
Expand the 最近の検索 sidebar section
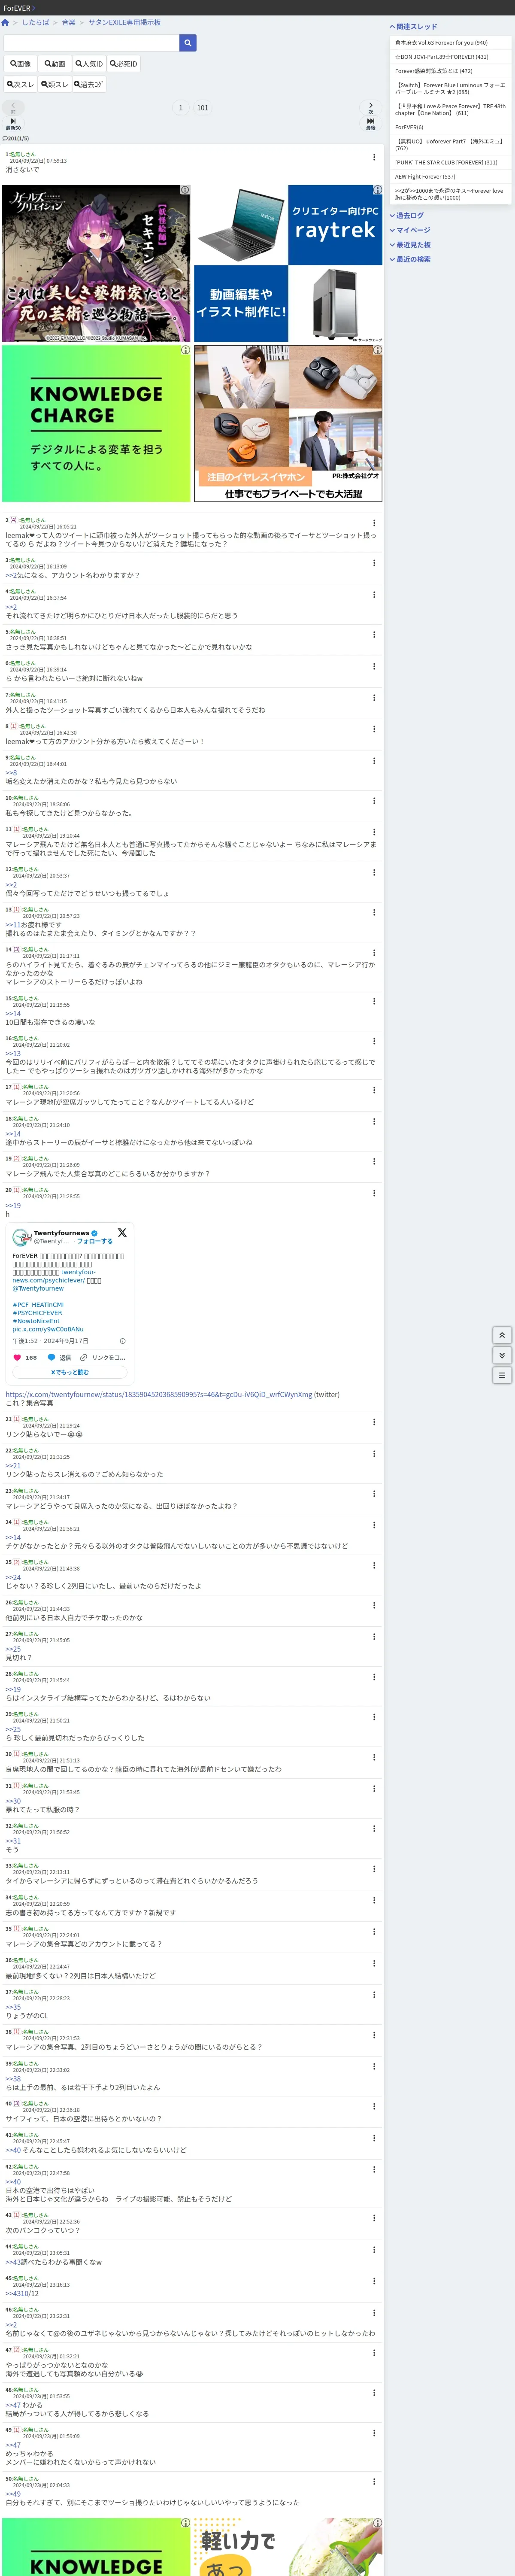(410, 259)
